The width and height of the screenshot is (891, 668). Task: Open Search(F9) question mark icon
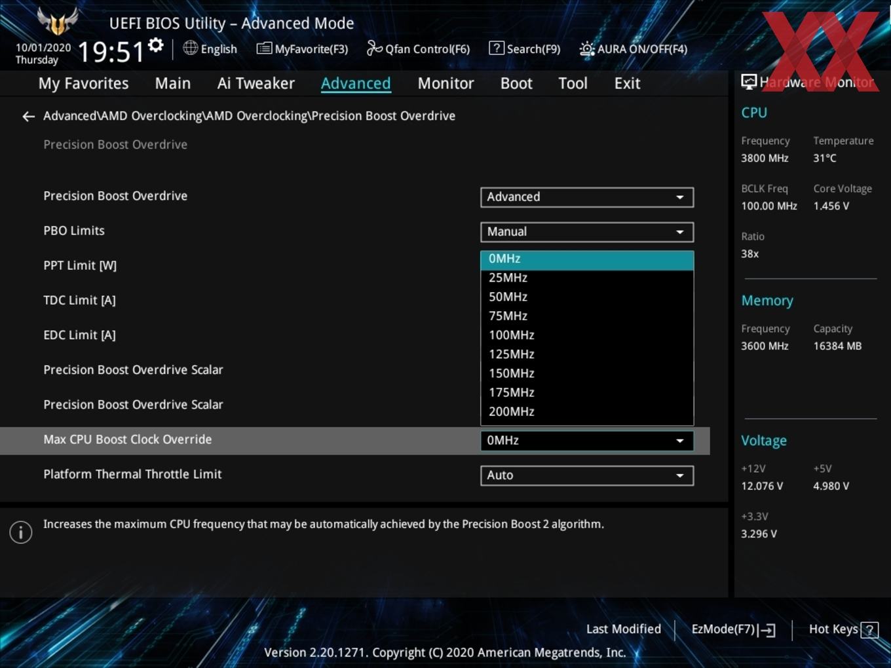[x=497, y=48]
